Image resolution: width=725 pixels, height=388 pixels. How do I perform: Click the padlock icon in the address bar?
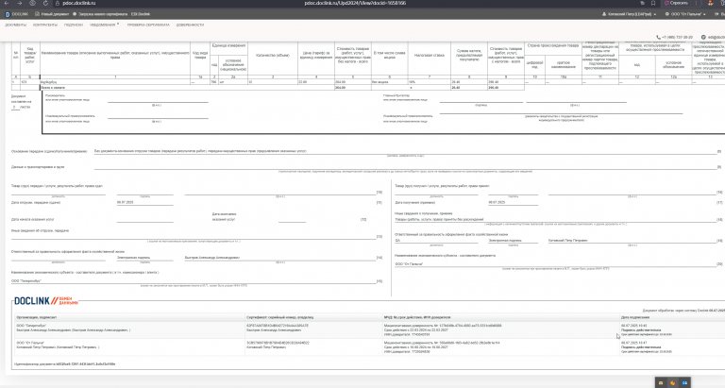pos(58,3)
